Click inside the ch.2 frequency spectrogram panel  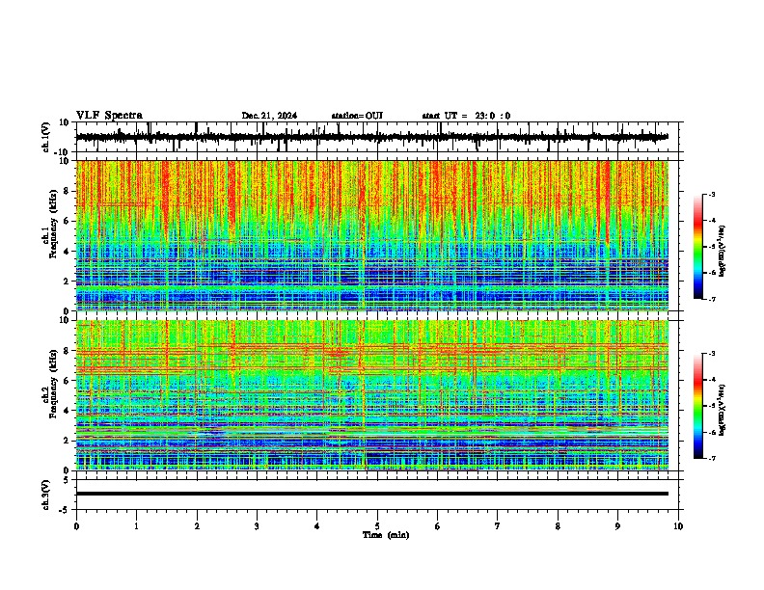click(371, 395)
